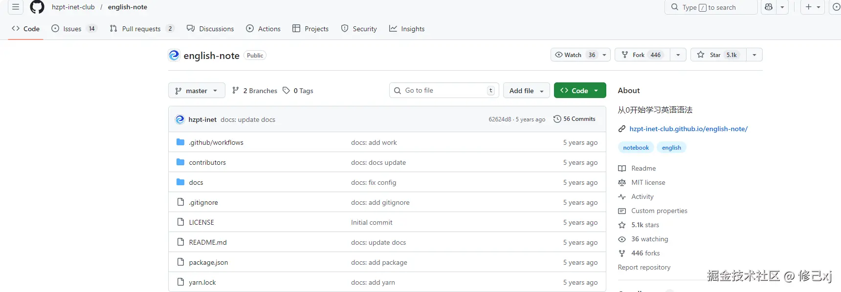Click the docs folder icon

click(x=180, y=182)
